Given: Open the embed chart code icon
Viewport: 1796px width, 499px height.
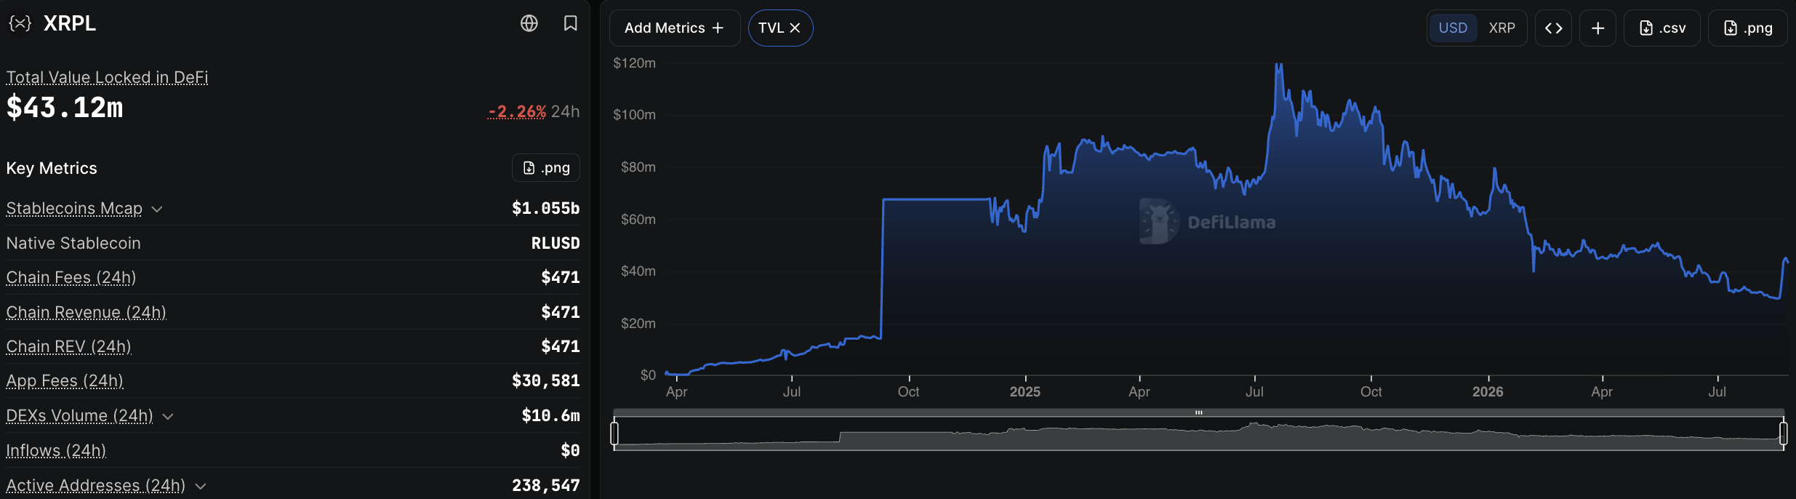Looking at the screenshot, I should tap(1554, 28).
